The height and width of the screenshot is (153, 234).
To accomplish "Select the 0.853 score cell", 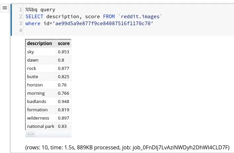I will (x=64, y=52).
